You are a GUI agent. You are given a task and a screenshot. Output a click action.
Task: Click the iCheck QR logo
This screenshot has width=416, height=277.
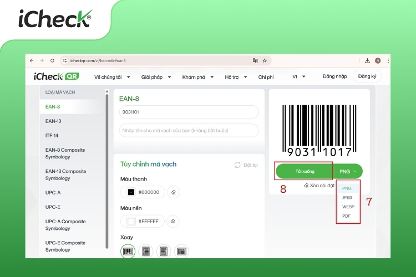tap(56, 76)
